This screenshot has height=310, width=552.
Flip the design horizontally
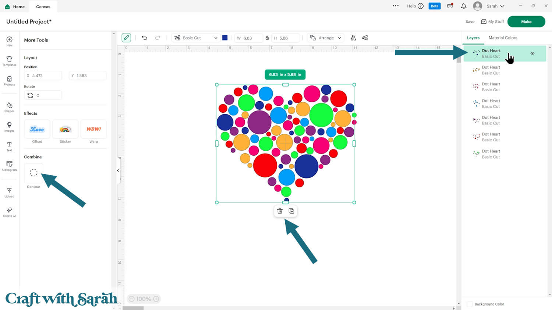pyautogui.click(x=353, y=38)
